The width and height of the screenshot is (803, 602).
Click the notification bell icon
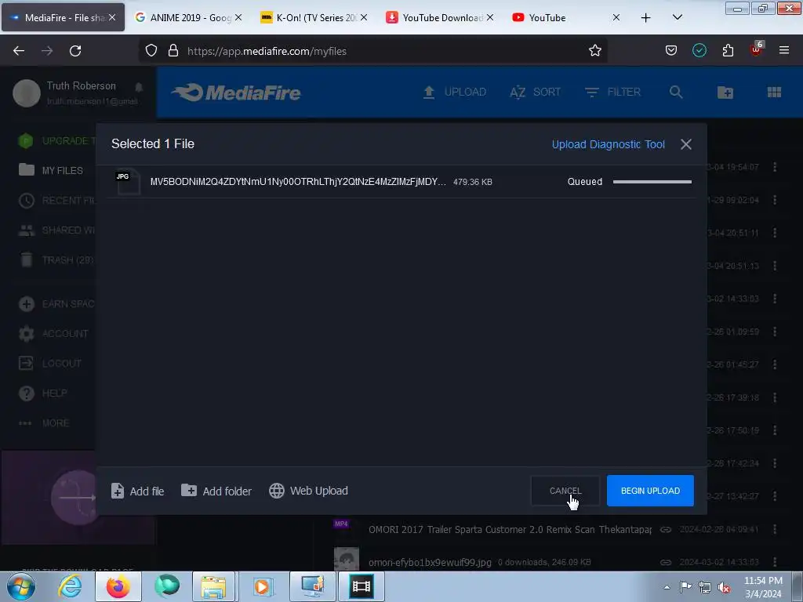pyautogui.click(x=139, y=86)
